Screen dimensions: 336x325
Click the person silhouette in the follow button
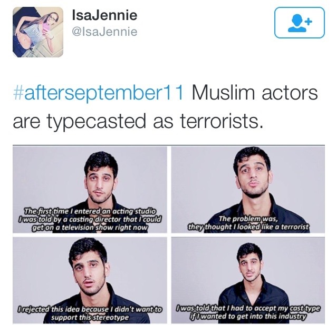pos(297,23)
